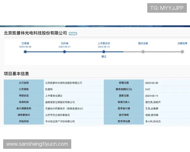The image size is (190, 152).
Task: Click the 审核状态 label cell
Action: coord(24,96)
